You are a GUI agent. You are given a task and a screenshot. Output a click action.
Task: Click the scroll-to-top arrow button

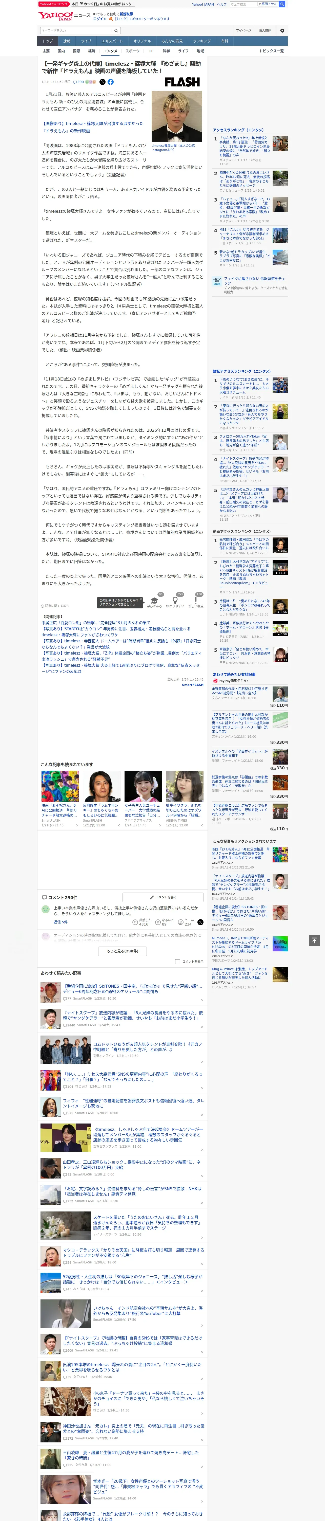(314, 940)
